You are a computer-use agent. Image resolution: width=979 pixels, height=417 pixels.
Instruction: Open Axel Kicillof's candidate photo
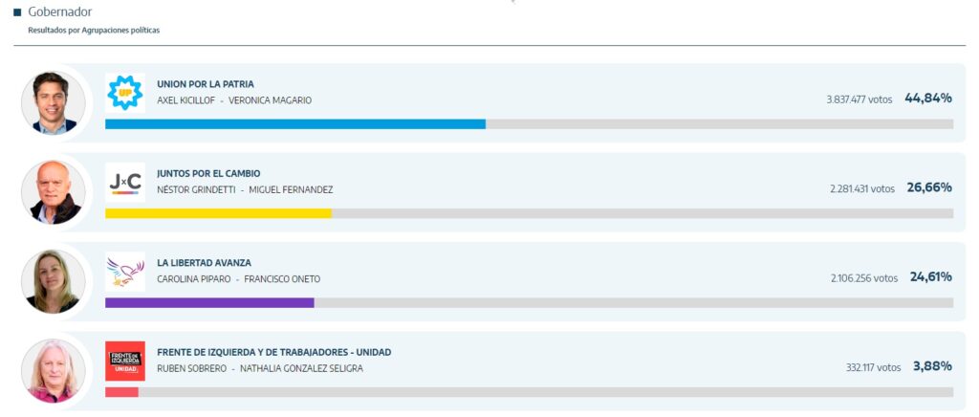(x=54, y=103)
